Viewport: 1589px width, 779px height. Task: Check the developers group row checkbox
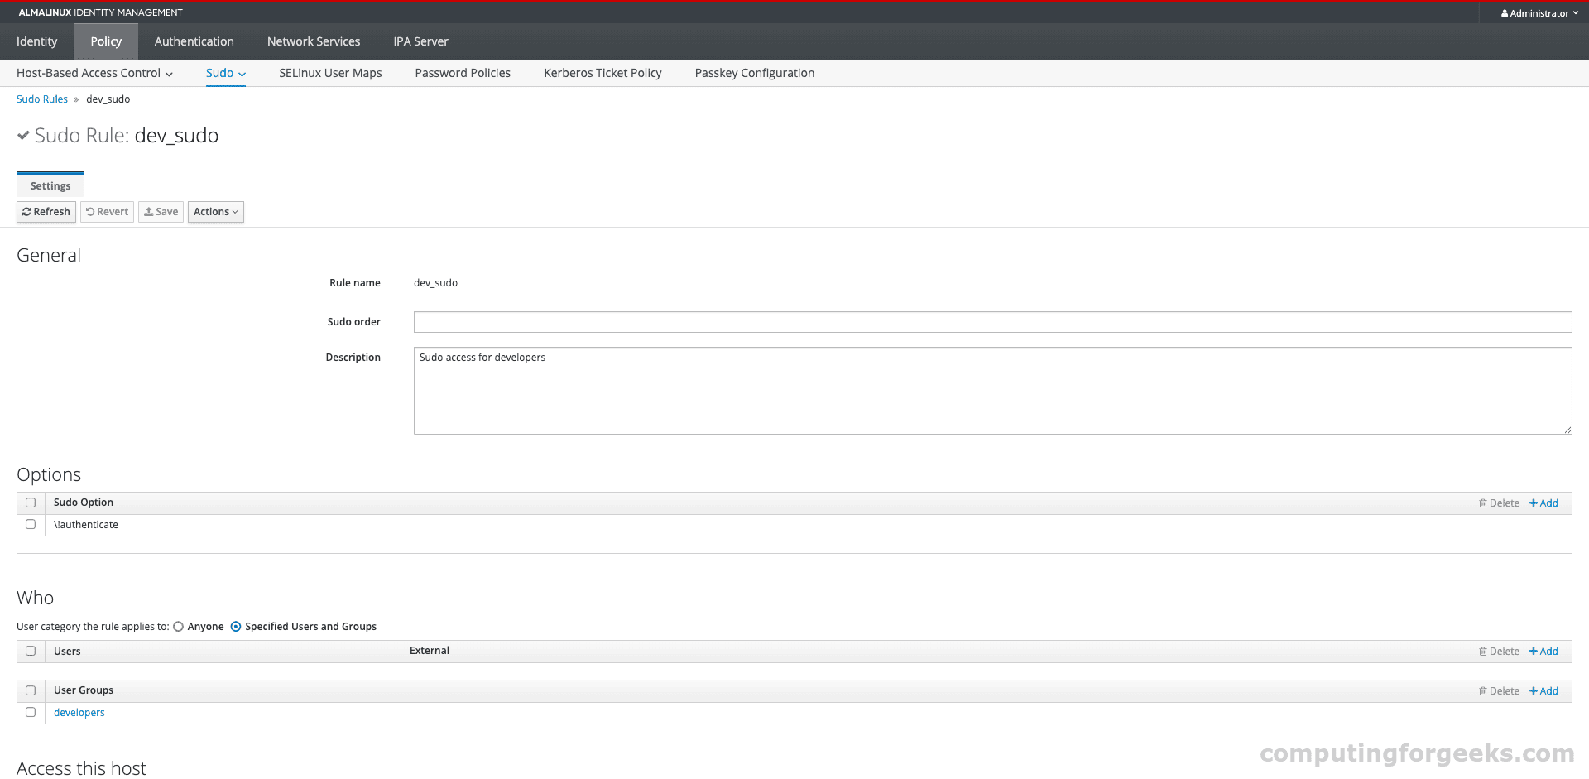[30, 712]
